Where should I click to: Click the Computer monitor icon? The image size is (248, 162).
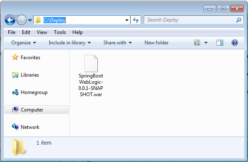pyautogui.click(x=15, y=109)
